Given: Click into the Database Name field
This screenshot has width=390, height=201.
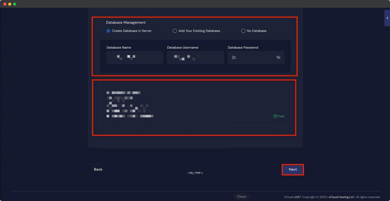Looking at the screenshot, I should pos(135,57).
